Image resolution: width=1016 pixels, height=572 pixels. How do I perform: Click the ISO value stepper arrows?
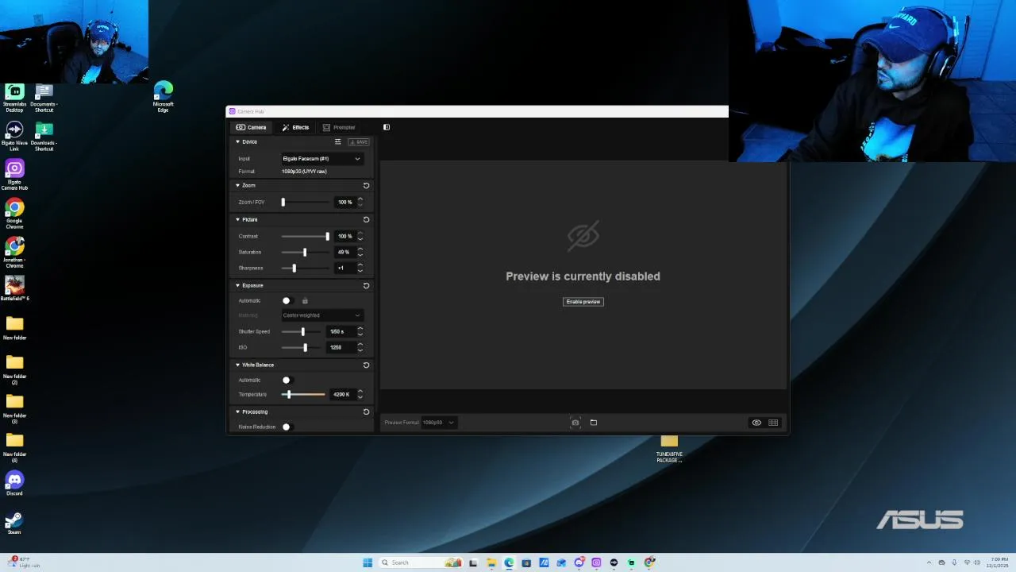(360, 348)
